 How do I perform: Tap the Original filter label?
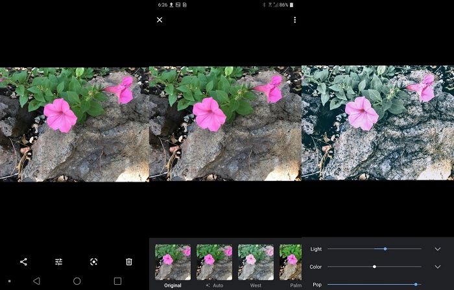(173, 285)
